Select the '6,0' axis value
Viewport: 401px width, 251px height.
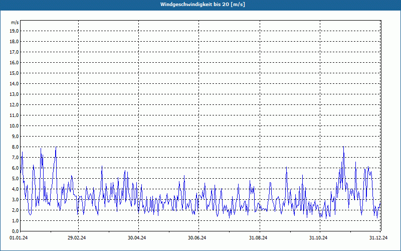coord(16,168)
